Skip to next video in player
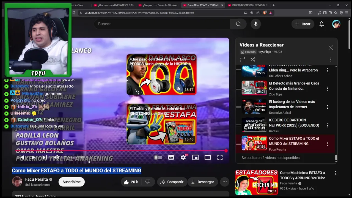 44,158
